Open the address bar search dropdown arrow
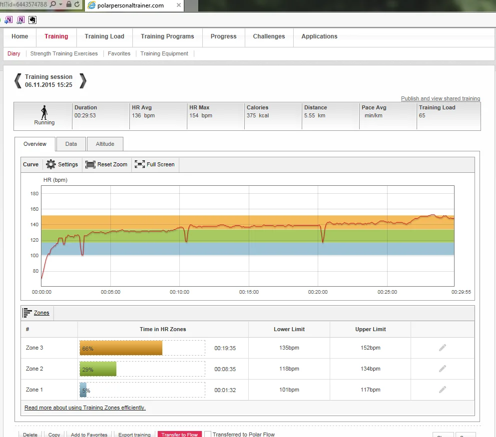Screen dimensions: 496x437 (x=60, y=4)
